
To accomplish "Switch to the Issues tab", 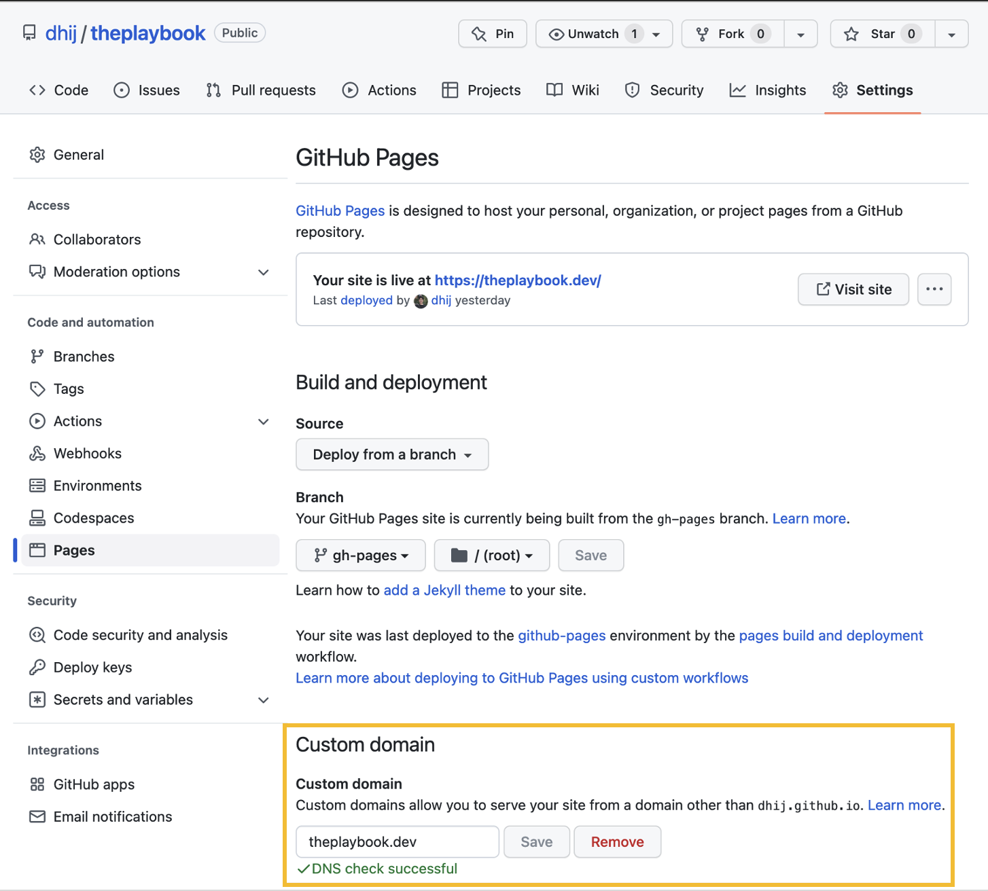I will pyautogui.click(x=147, y=90).
